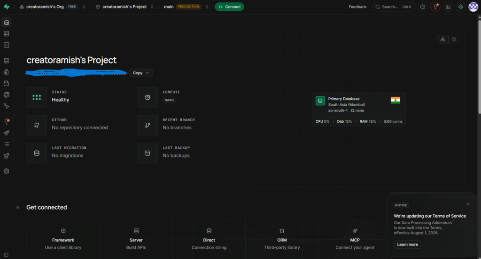Open the Integrations blocks icon in sidebar
This screenshot has width=481, height=259.
pos(7,156)
